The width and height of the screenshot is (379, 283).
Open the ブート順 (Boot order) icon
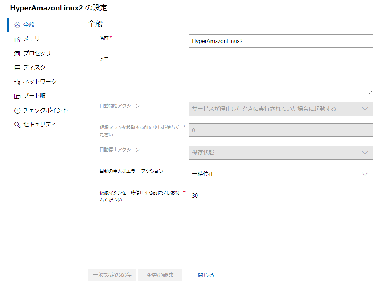click(17, 95)
